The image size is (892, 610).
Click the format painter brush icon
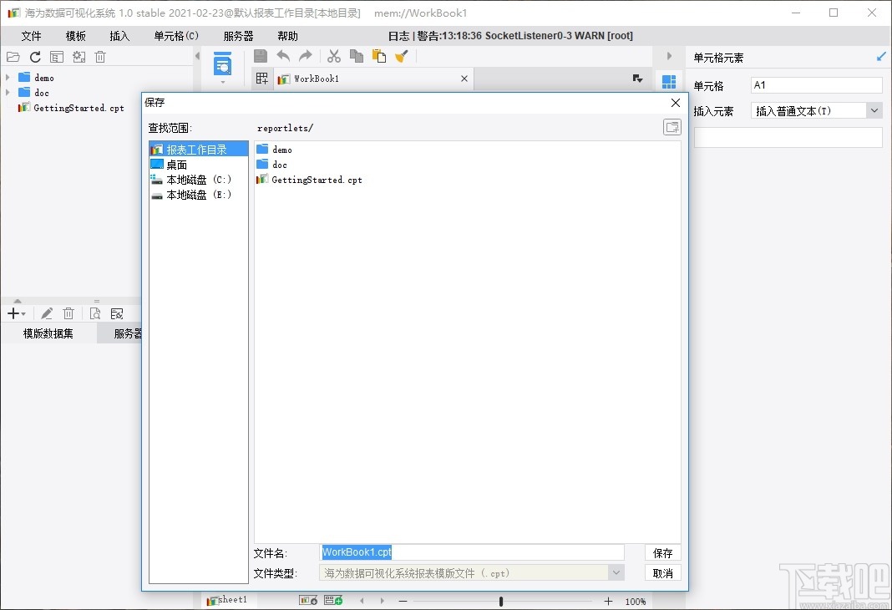click(402, 56)
